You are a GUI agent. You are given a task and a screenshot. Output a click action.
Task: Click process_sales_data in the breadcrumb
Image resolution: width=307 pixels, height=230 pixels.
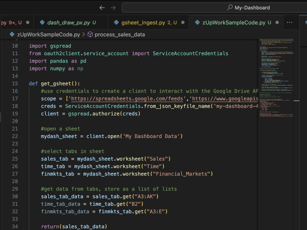(120, 35)
